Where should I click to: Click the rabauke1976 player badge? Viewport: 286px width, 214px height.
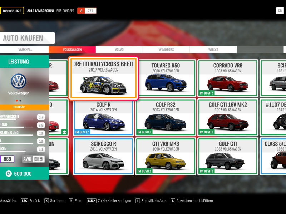[x=12, y=11]
